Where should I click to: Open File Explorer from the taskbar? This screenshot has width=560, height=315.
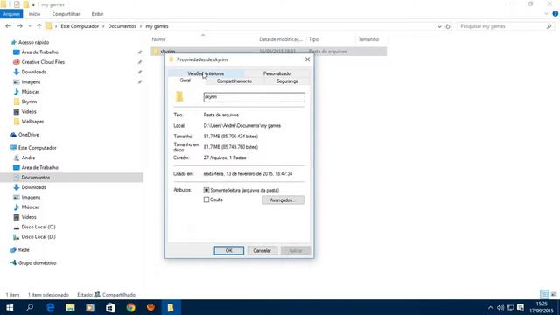tap(70, 307)
